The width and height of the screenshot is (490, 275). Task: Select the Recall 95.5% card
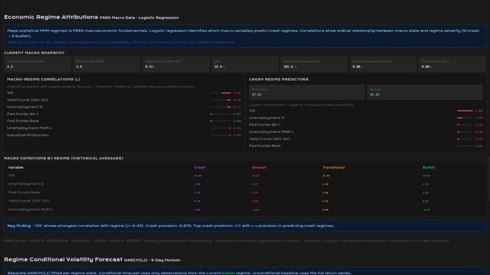tap(425, 92)
